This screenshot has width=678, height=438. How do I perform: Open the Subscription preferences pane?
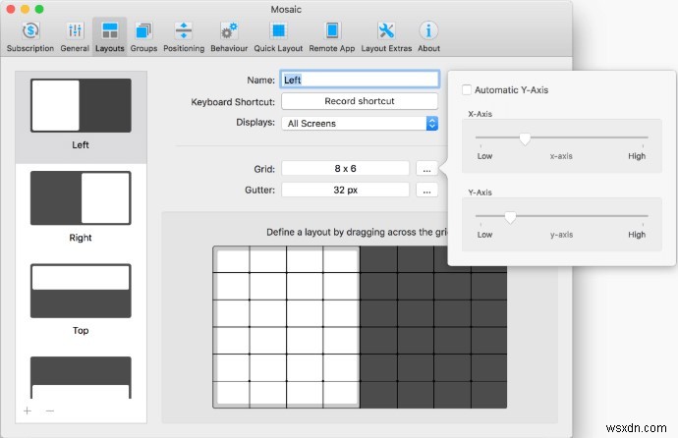[x=29, y=36]
